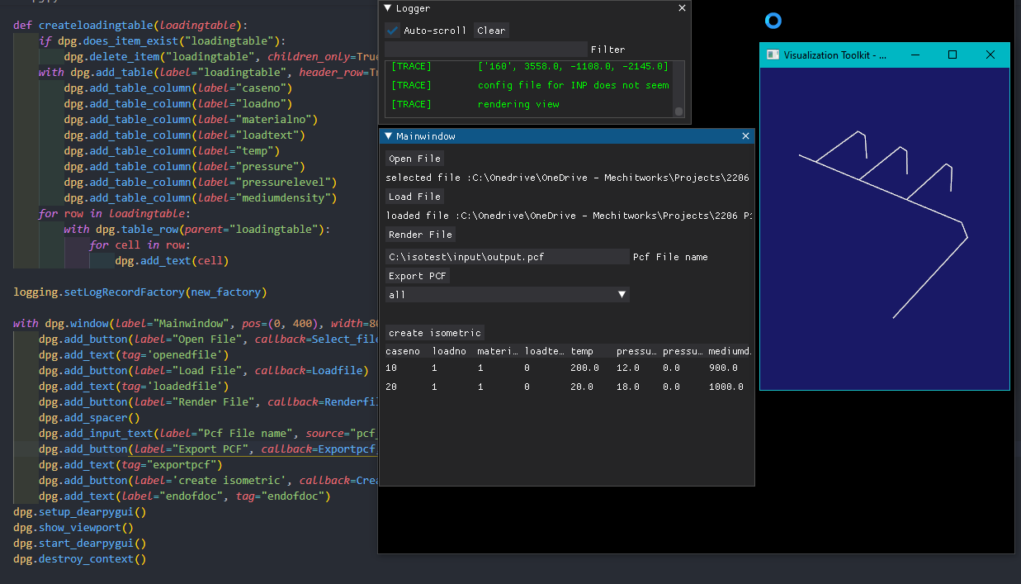Click caseno cell value 20

pos(391,387)
